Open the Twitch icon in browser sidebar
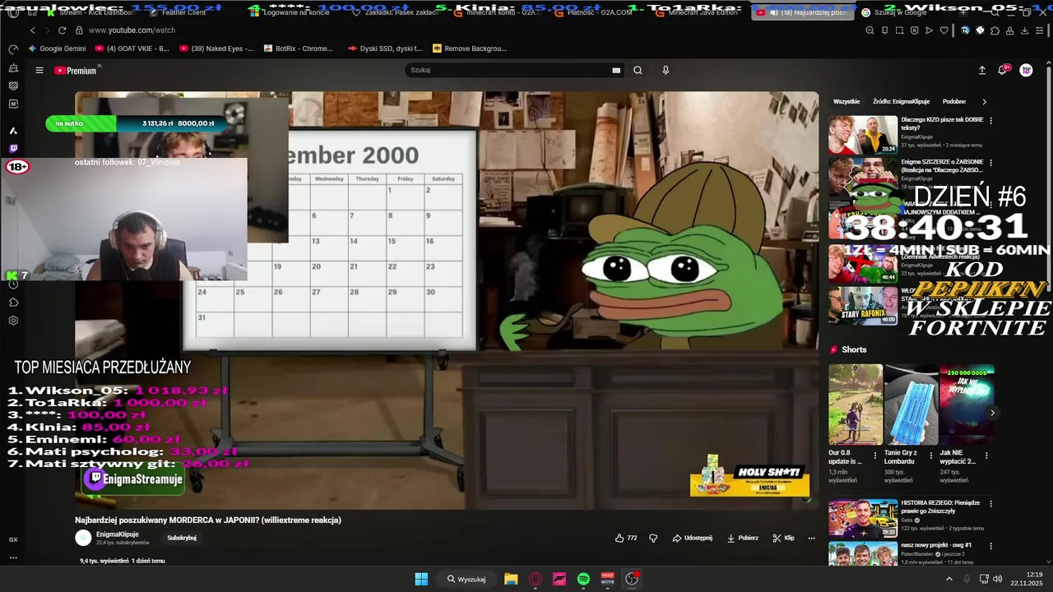The height and width of the screenshot is (592, 1053). (13, 149)
